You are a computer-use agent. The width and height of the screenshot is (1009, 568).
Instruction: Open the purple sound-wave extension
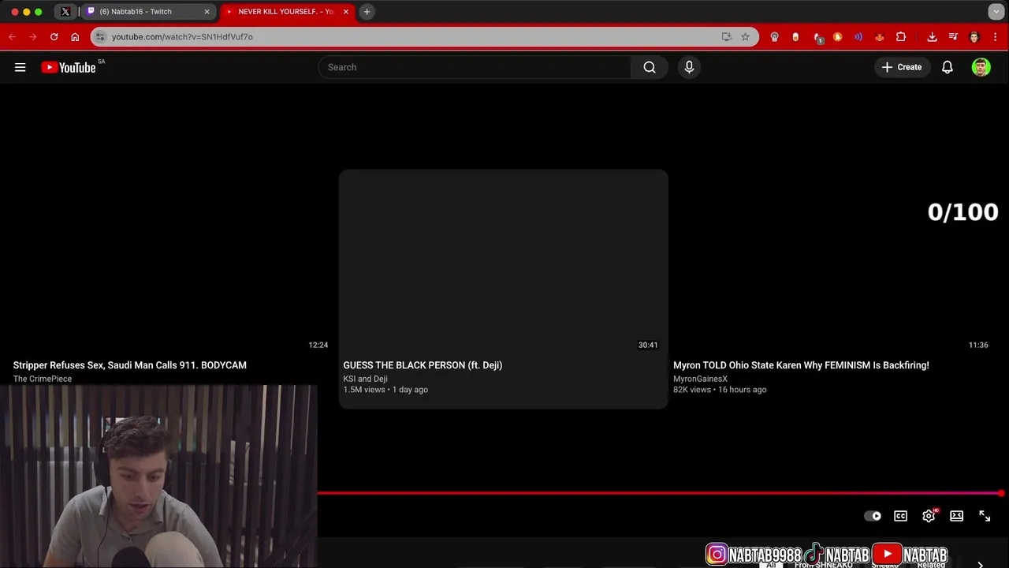[x=858, y=37]
